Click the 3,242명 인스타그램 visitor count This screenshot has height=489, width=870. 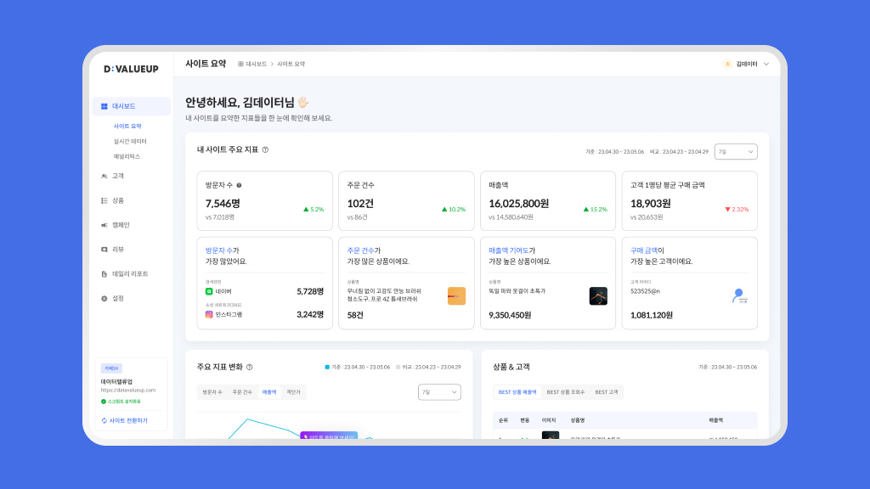(x=310, y=314)
